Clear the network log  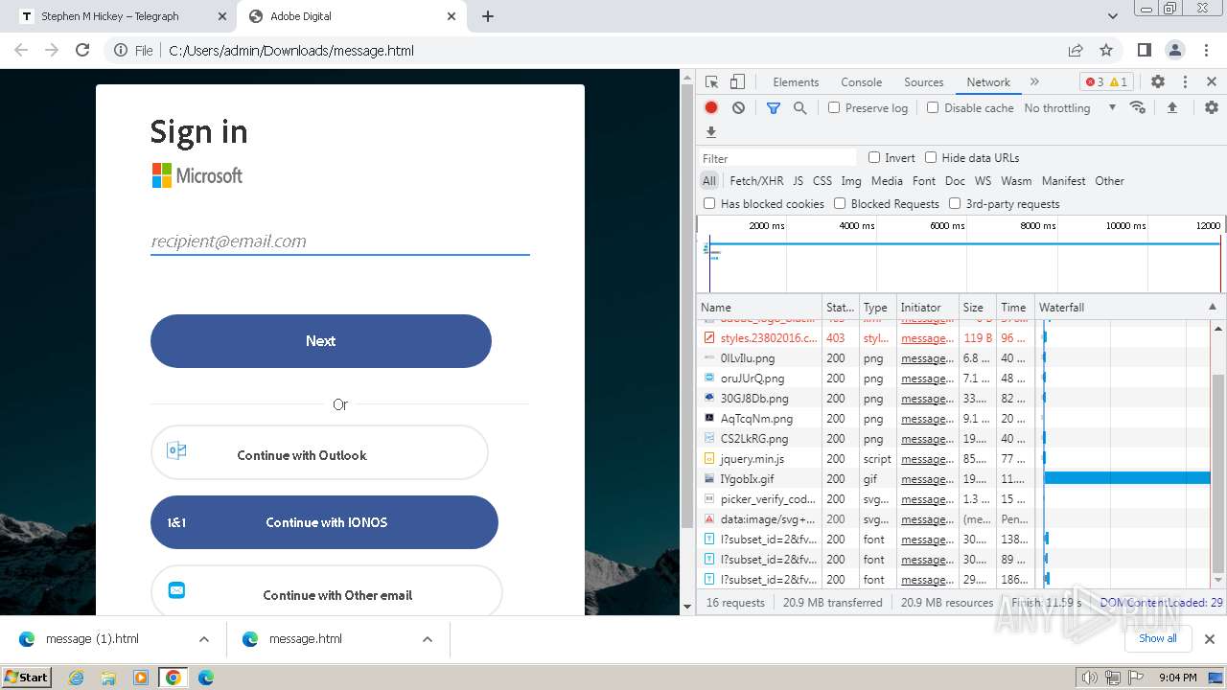click(738, 108)
